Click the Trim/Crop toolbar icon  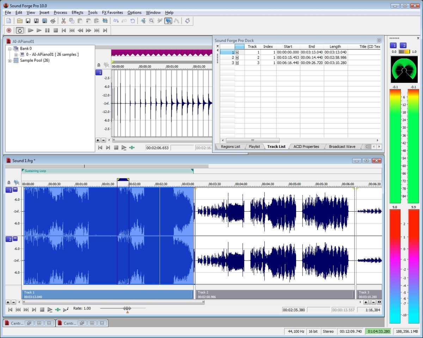point(105,21)
